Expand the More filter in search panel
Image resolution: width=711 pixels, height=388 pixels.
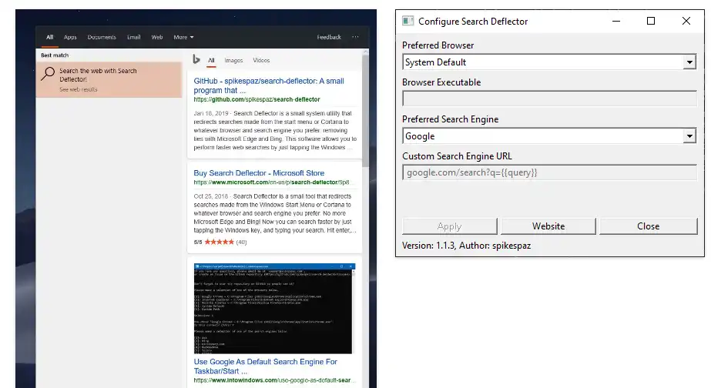pos(183,37)
